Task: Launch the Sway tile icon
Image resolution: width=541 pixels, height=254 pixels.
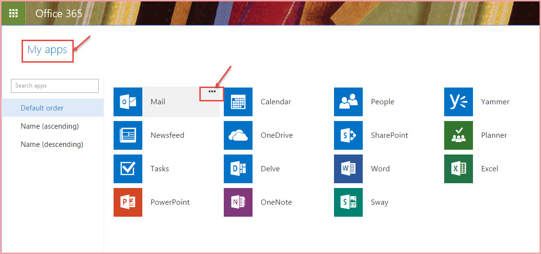Action: point(348,202)
